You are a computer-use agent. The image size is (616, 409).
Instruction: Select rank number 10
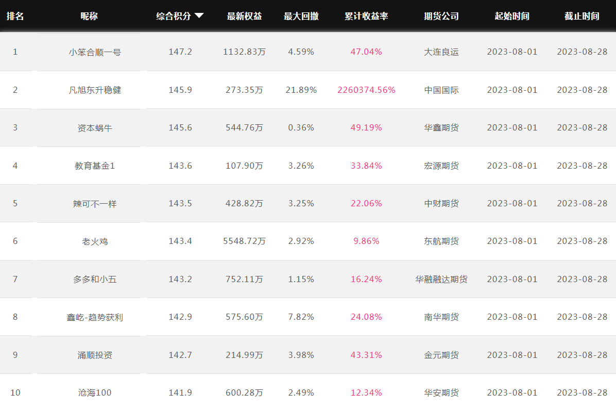[x=15, y=393]
